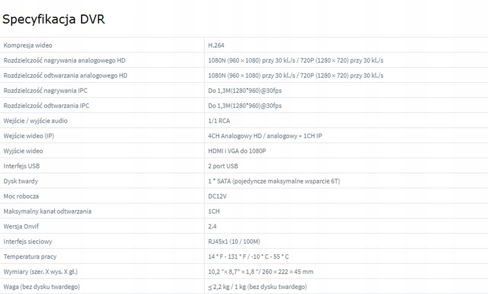Click the 'DC12V' power value
The width and height of the screenshot is (488, 294).
click(x=216, y=196)
